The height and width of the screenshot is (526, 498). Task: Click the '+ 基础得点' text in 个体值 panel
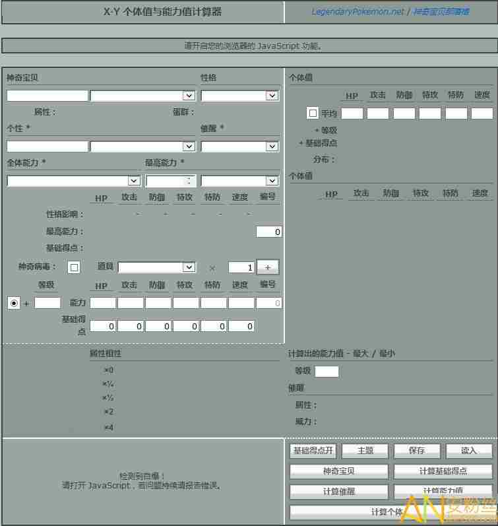click(x=318, y=143)
